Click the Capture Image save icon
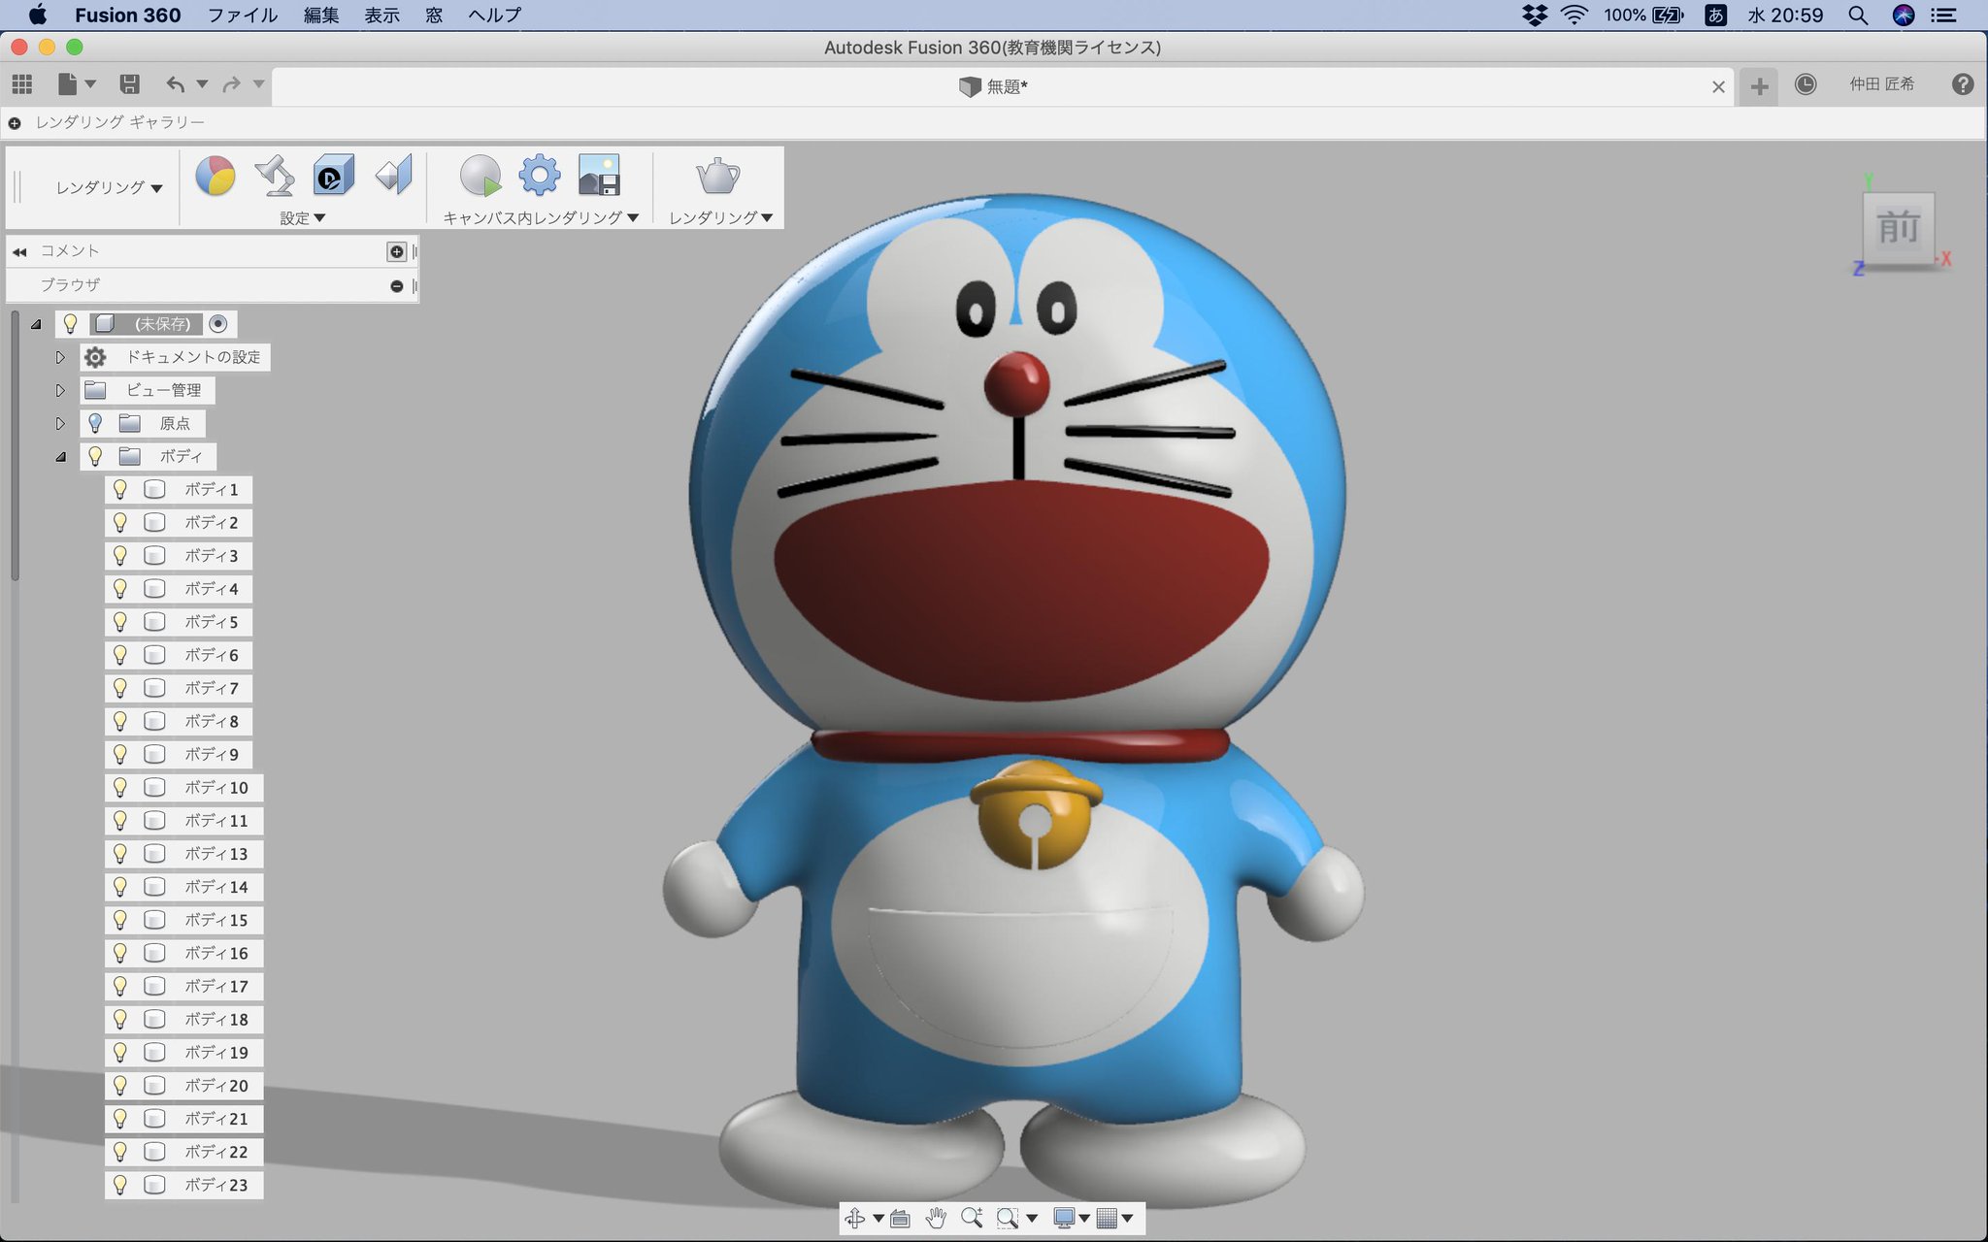The image size is (1988, 1242). 599,177
